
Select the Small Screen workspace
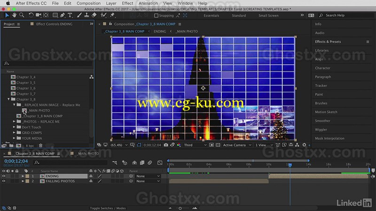(x=268, y=15)
